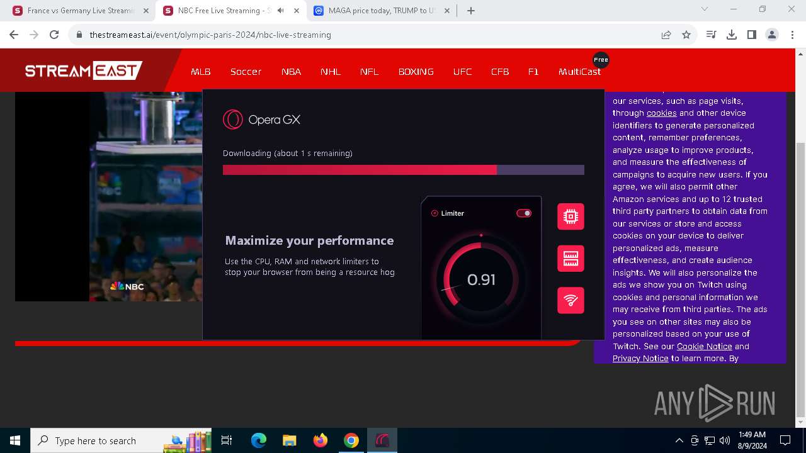Screen dimensions: 806x453
Task: Reload the current page
Action: point(54,35)
